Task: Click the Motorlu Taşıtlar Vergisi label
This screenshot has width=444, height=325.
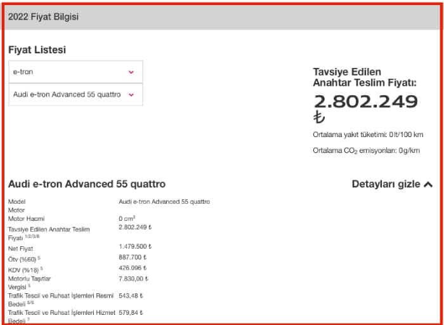Action: click(29, 282)
